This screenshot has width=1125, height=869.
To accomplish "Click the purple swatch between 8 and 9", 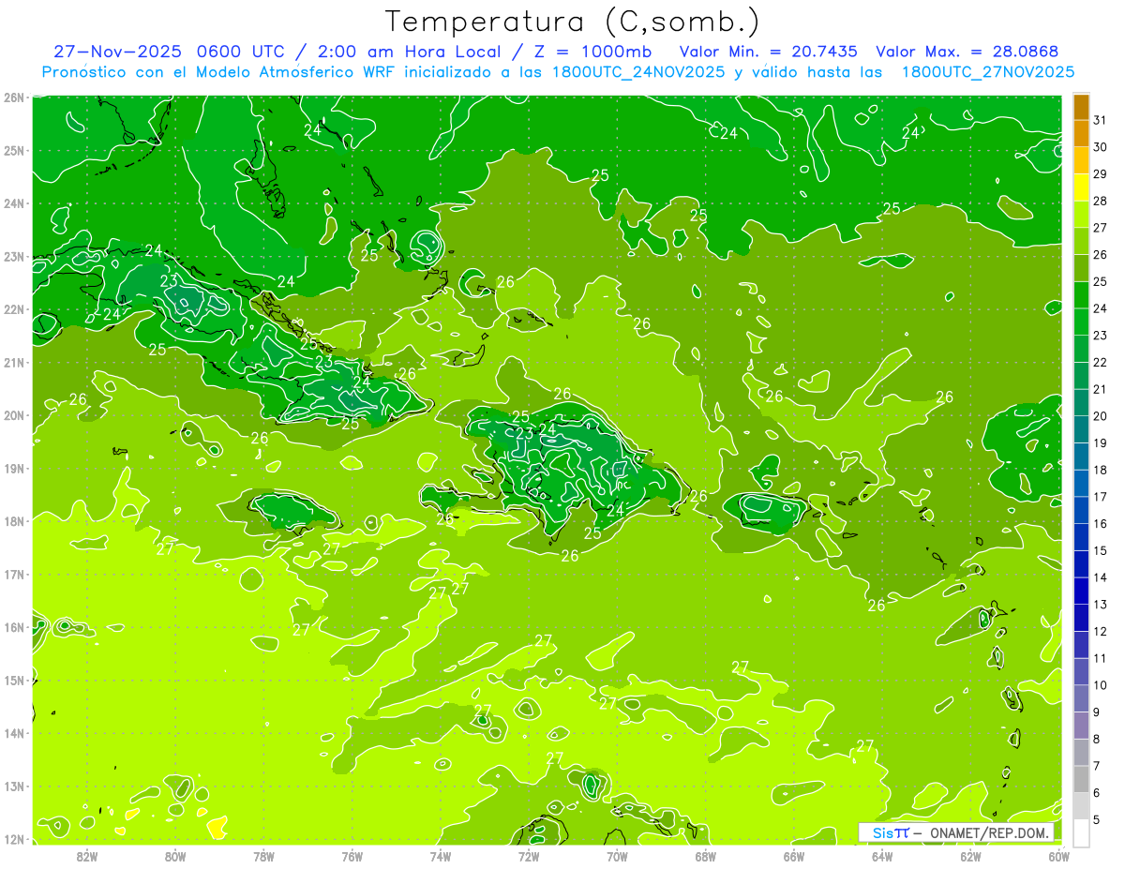I will point(1081,726).
